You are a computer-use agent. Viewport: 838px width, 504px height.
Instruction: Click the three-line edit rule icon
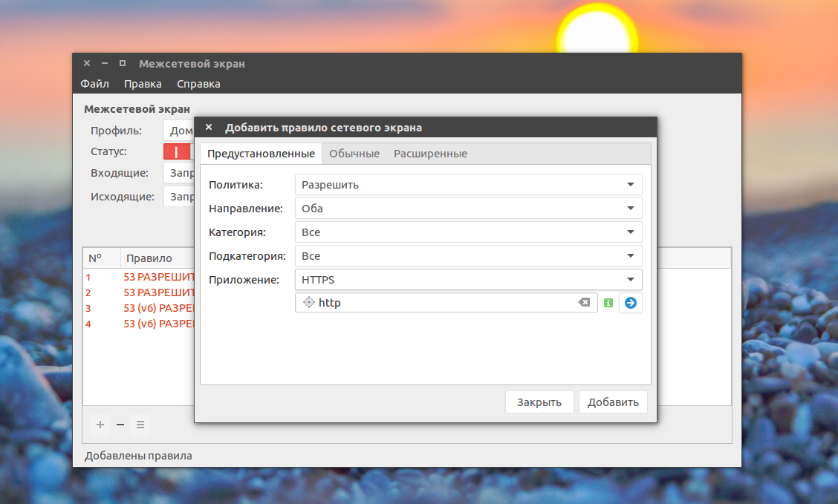140,425
